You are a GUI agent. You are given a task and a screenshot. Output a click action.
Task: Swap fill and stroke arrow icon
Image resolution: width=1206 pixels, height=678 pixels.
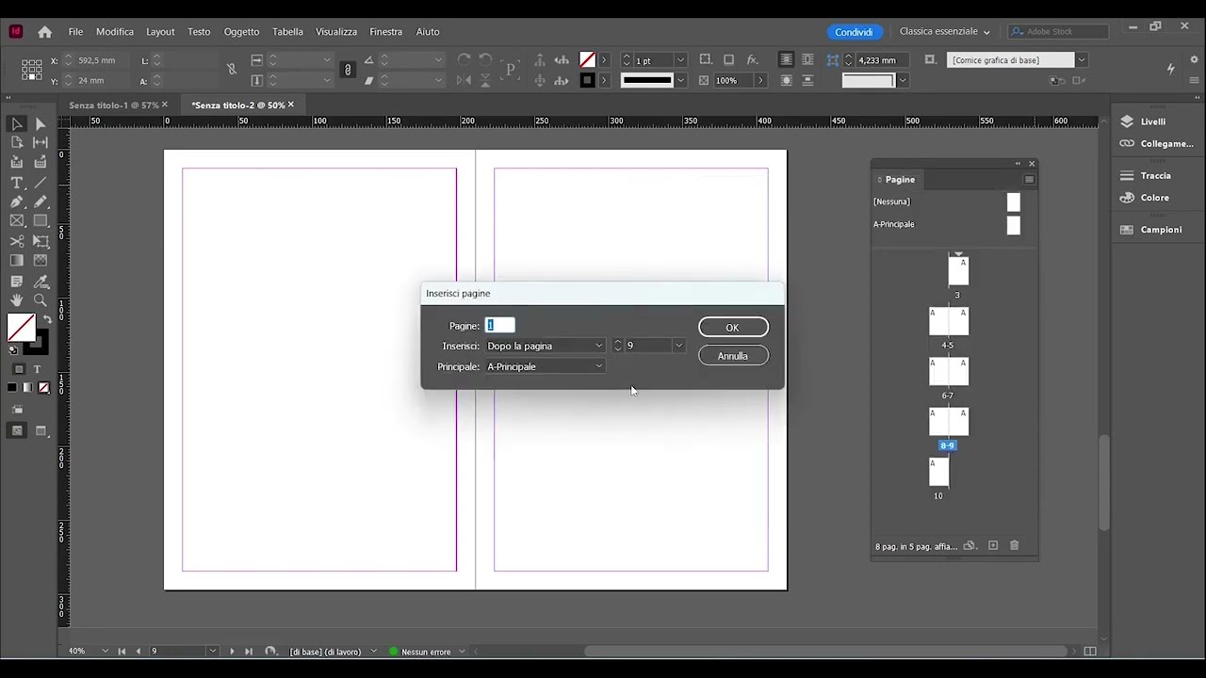point(47,319)
